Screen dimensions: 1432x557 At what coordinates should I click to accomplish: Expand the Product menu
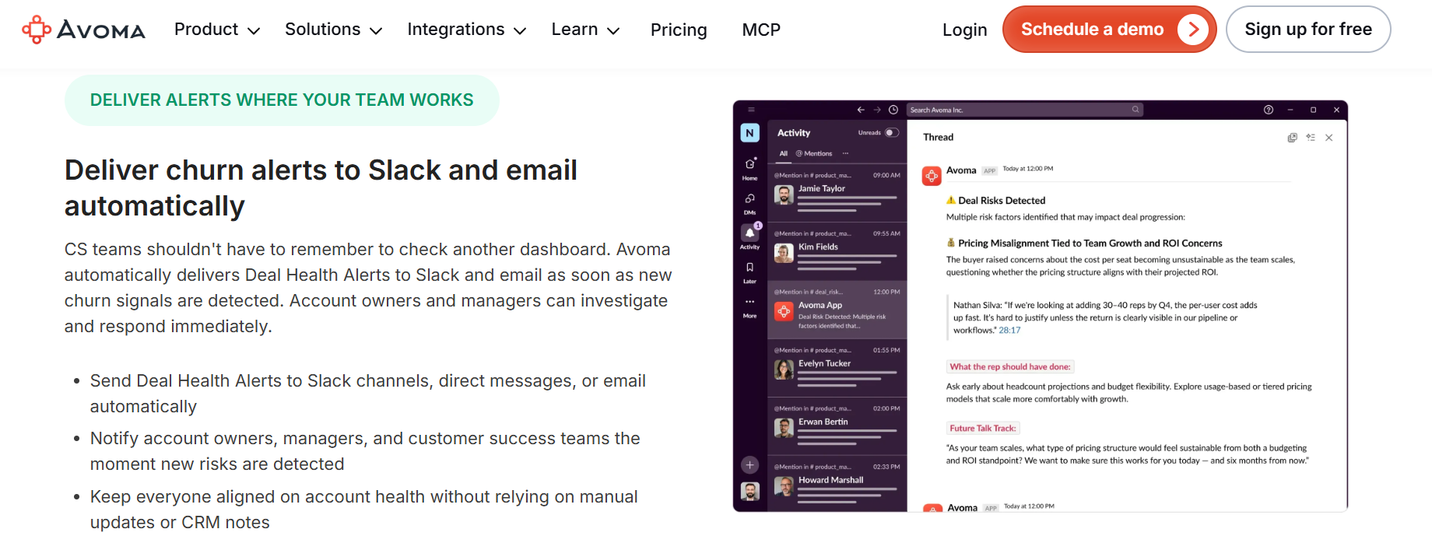[217, 30]
